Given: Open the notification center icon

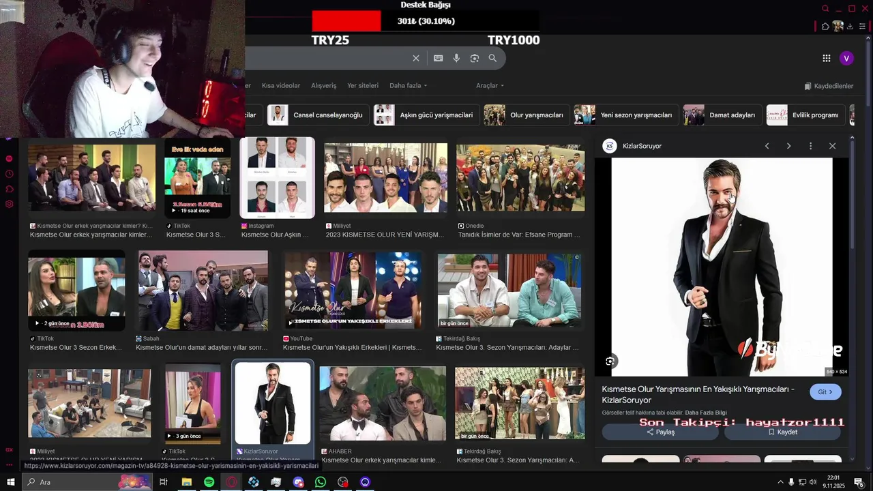Looking at the screenshot, I should tap(859, 482).
